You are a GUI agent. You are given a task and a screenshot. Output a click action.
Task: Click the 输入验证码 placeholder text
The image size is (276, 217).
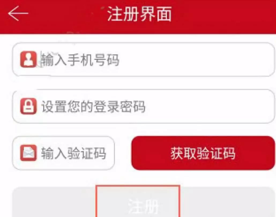74,153
